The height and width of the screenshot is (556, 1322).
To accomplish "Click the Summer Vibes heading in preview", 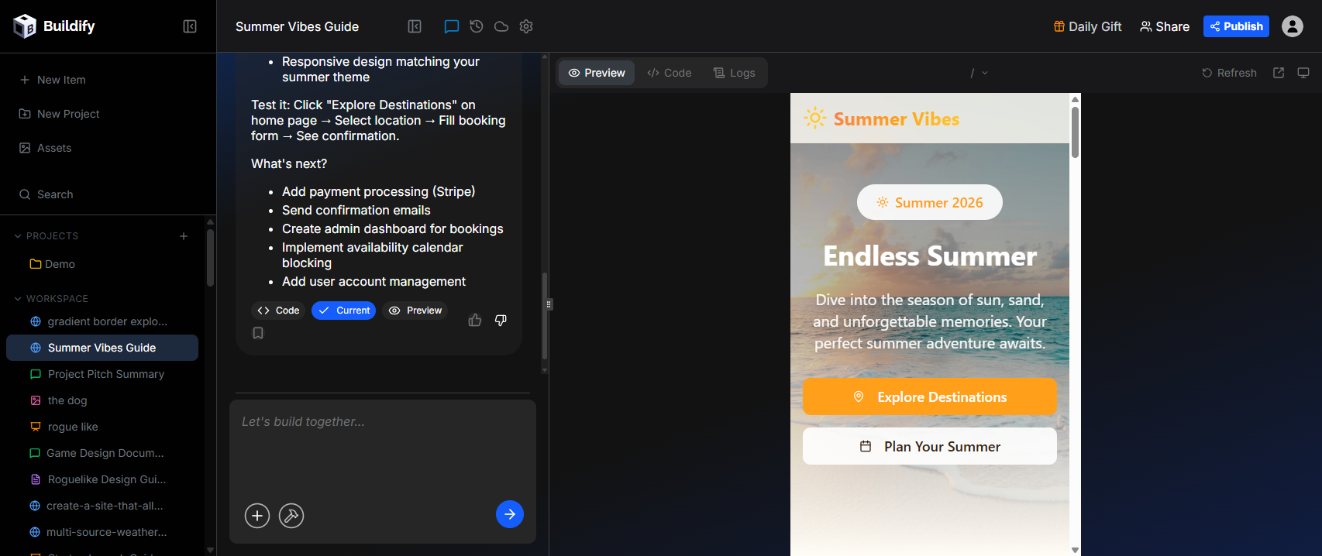I will pos(897,118).
